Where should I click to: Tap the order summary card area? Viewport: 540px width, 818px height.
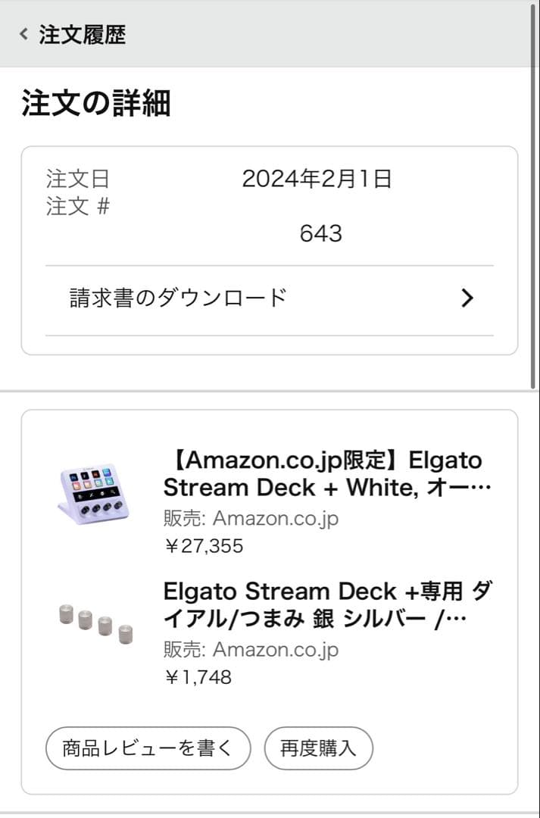pos(270,250)
